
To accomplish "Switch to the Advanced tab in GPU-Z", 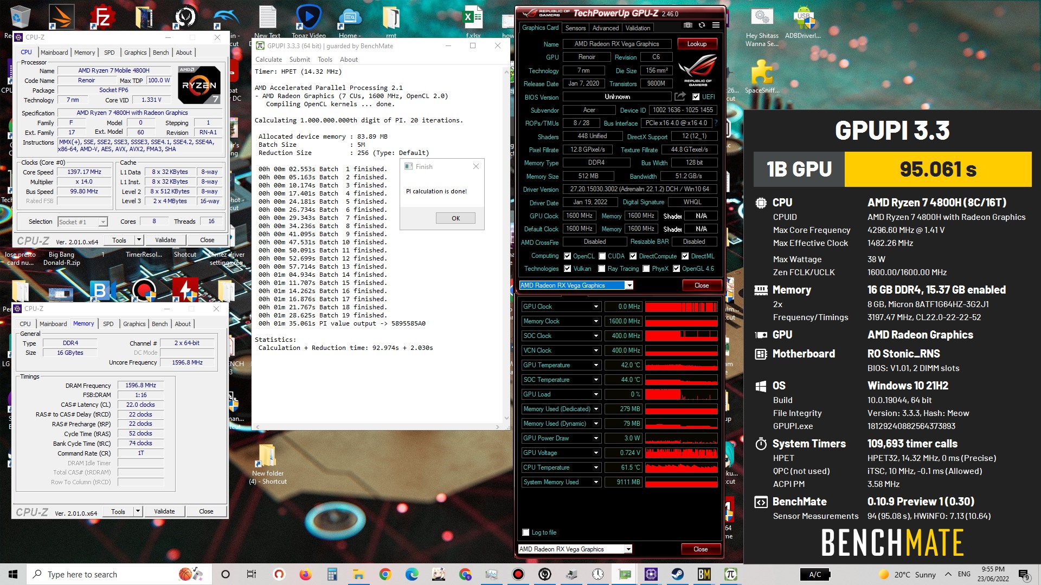I will point(605,28).
